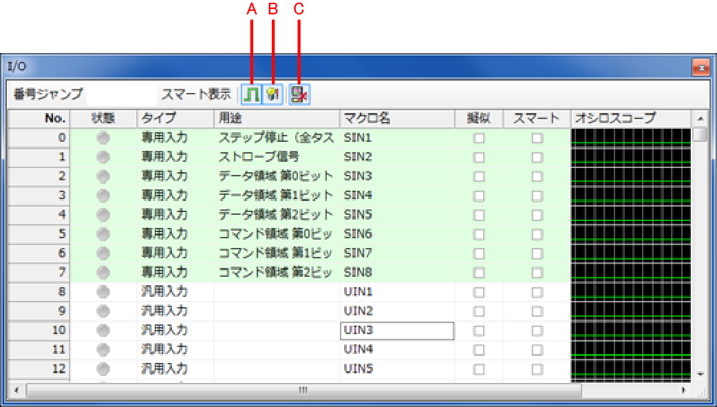Check the 擬似 checkbox in the UIN2 row
Screen dimensions: 717x407
pyautogui.click(x=479, y=311)
